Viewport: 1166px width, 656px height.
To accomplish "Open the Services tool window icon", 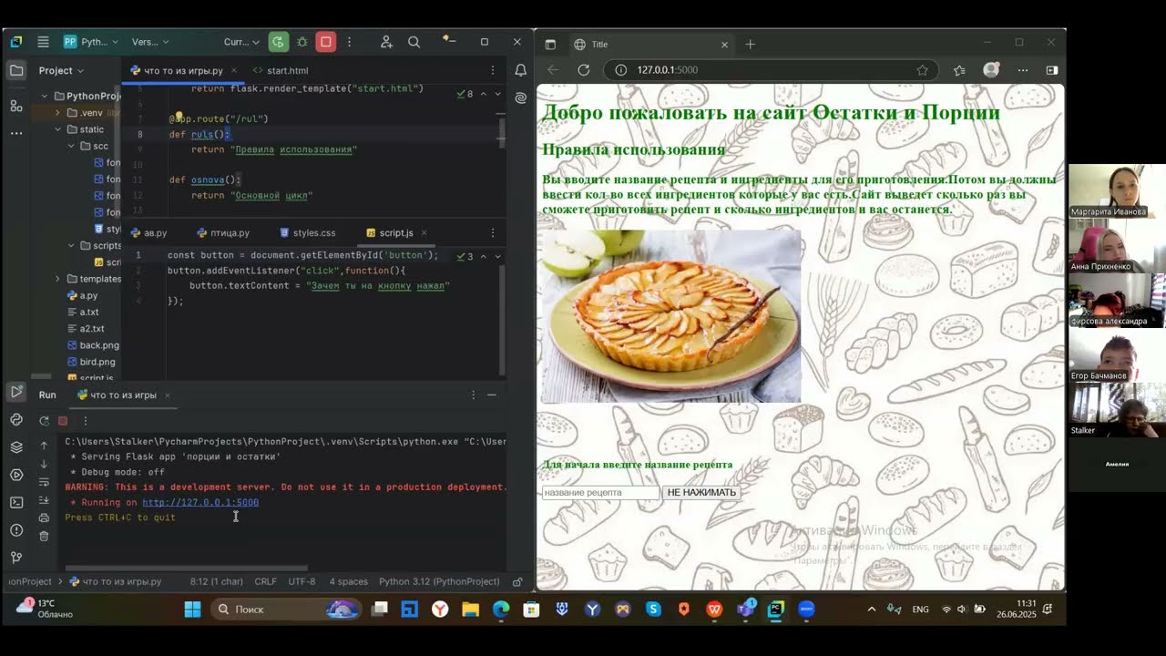I will [16, 475].
